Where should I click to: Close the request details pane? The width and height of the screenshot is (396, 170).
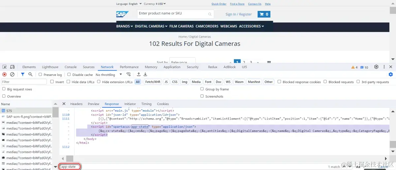64,104
